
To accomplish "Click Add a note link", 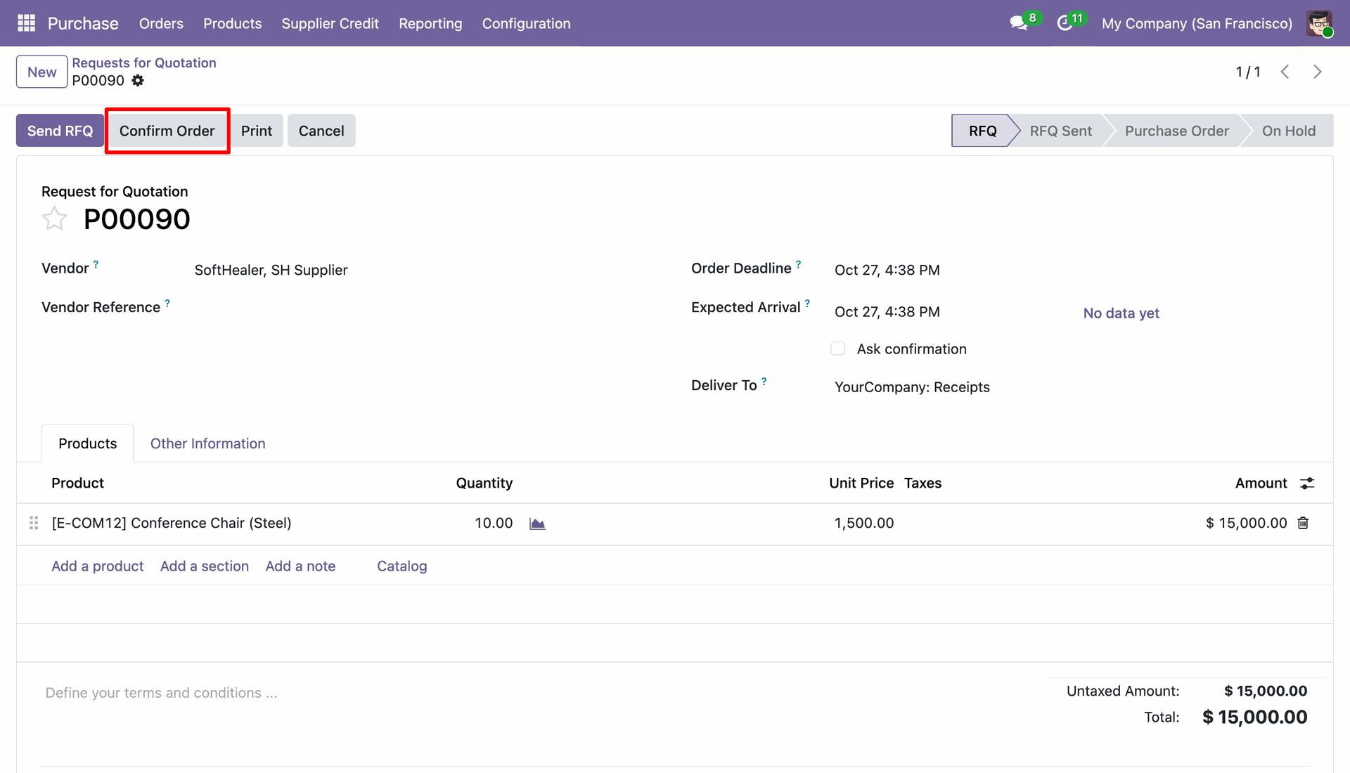I will click(300, 566).
